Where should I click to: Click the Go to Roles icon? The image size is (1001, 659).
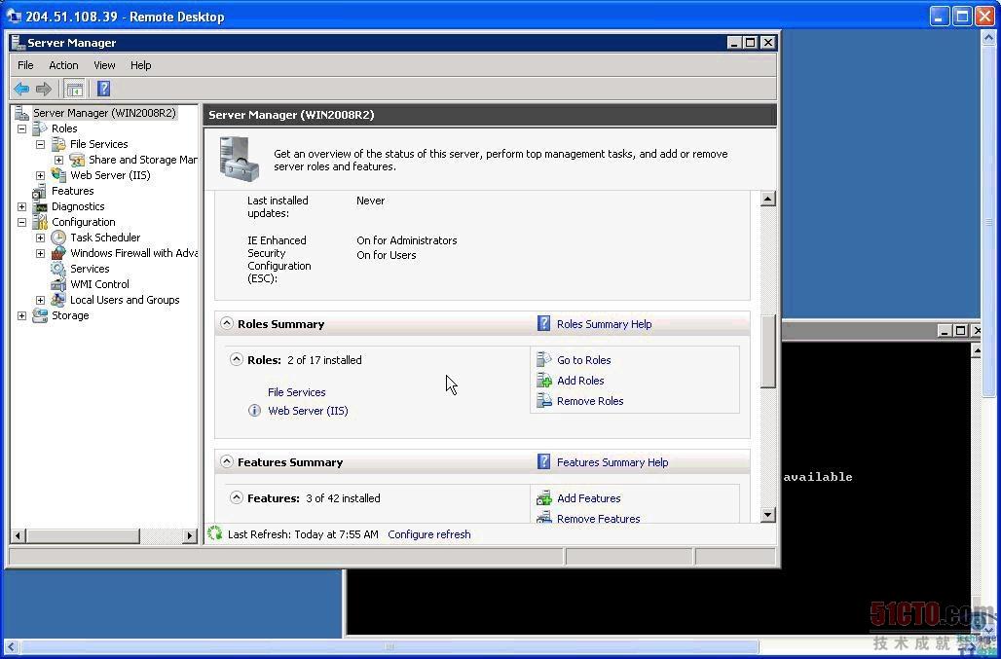pos(544,360)
